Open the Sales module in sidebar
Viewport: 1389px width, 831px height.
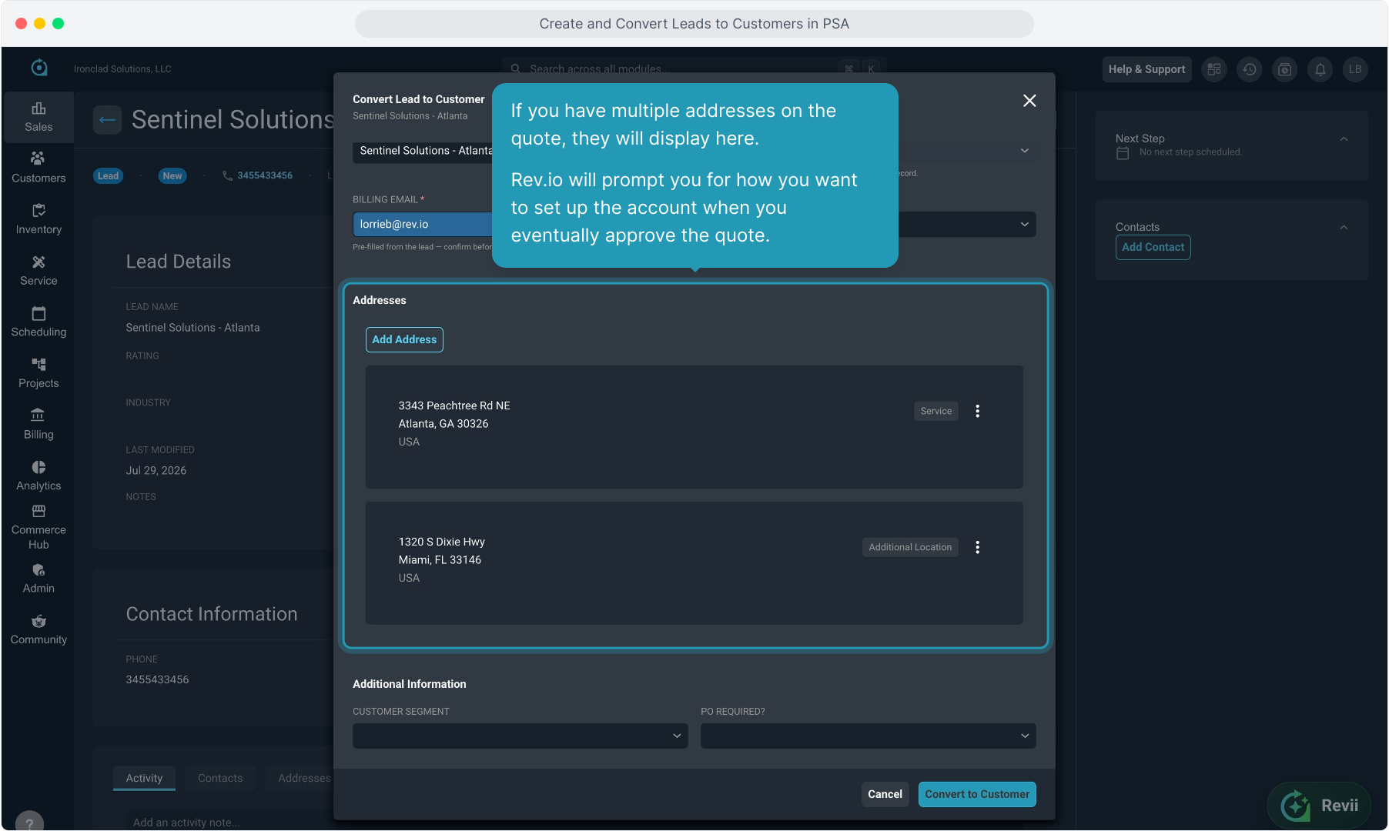(x=38, y=117)
